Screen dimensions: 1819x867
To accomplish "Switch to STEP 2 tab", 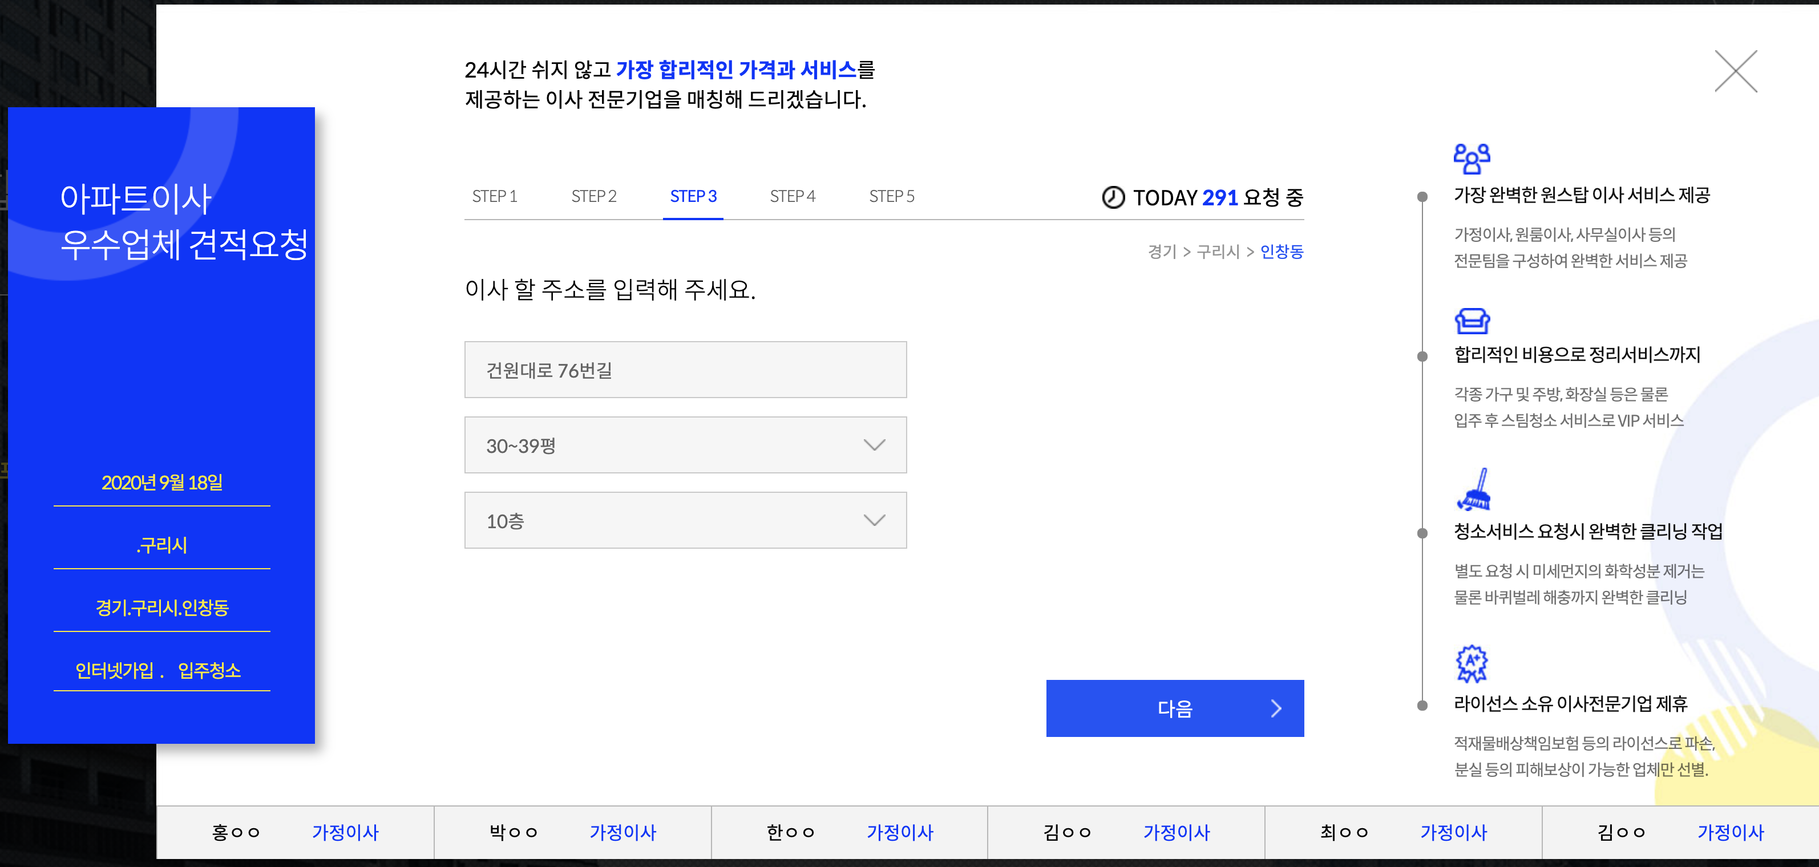I will point(593,196).
